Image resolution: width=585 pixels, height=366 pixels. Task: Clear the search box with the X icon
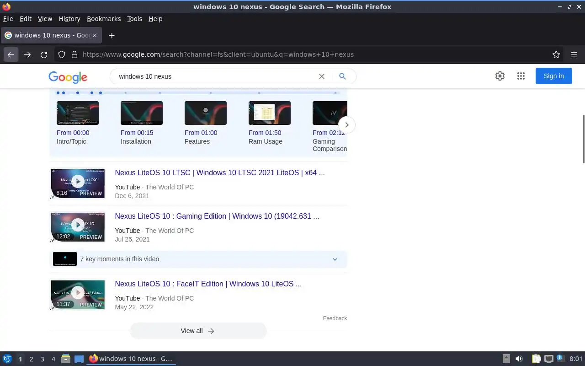322,76
